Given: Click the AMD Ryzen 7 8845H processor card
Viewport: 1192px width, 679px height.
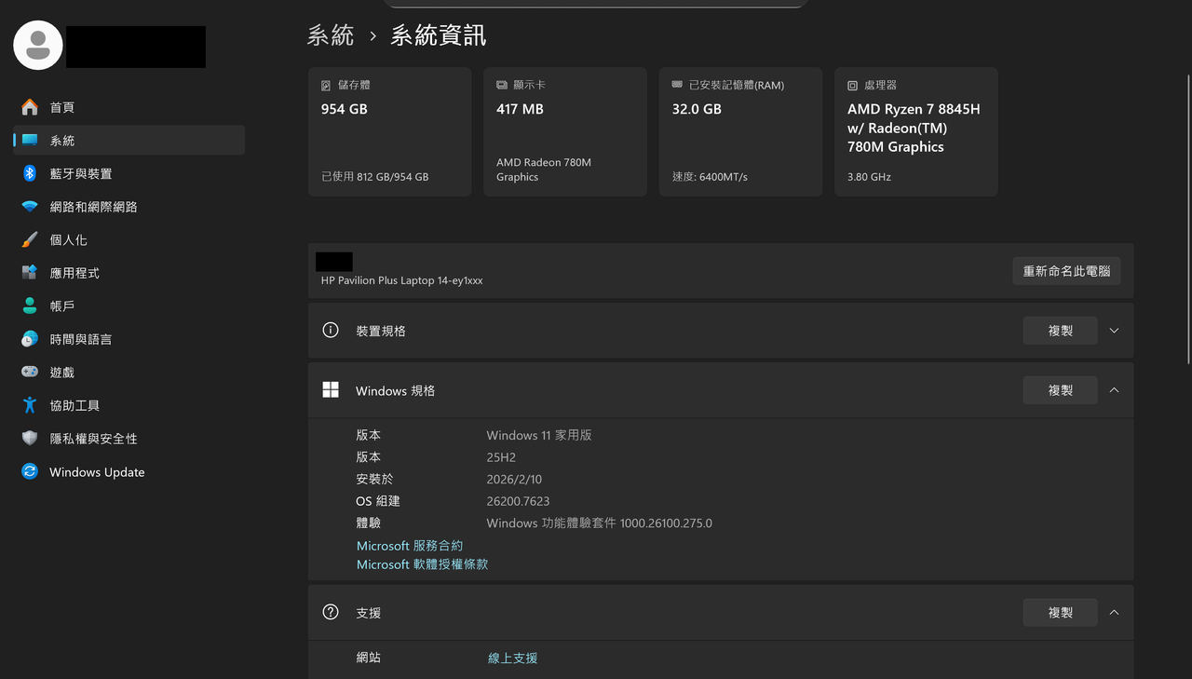Looking at the screenshot, I should [x=916, y=131].
